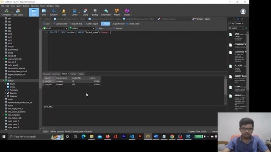The image size is (271, 152).
Task: Click the user profile avatar icon
Action: pyautogui.click(x=243, y=11)
